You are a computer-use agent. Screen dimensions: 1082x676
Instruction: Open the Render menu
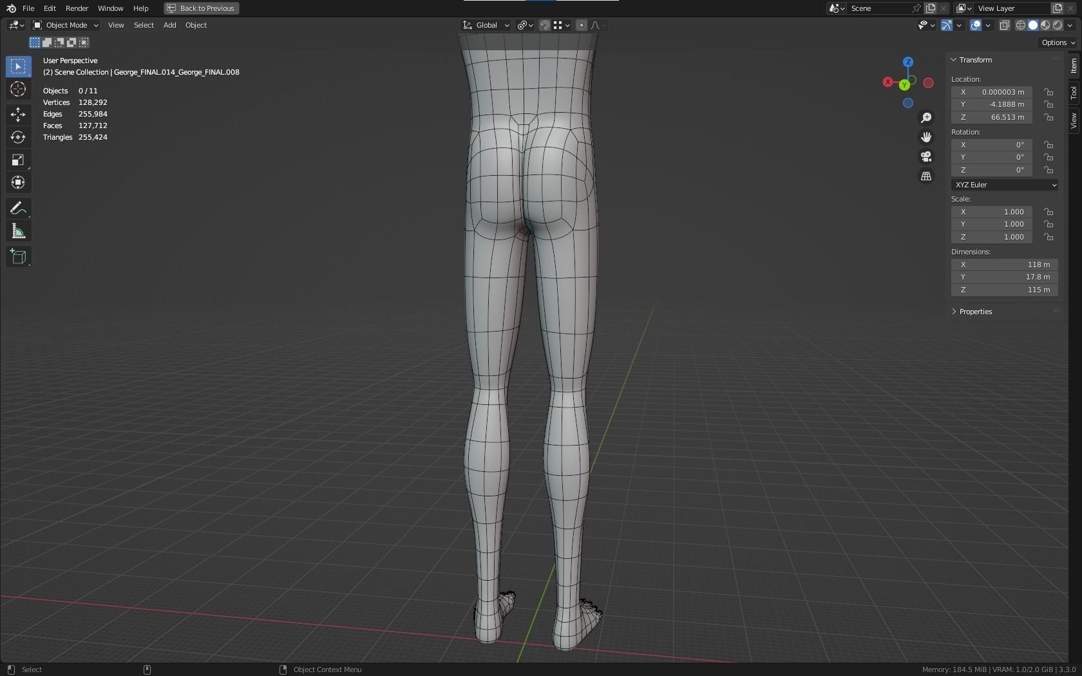(x=77, y=8)
